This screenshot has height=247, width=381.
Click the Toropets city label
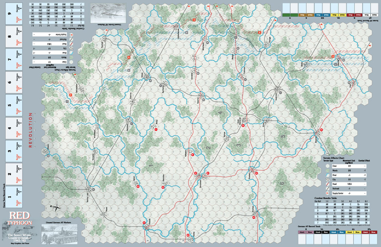(93, 158)
